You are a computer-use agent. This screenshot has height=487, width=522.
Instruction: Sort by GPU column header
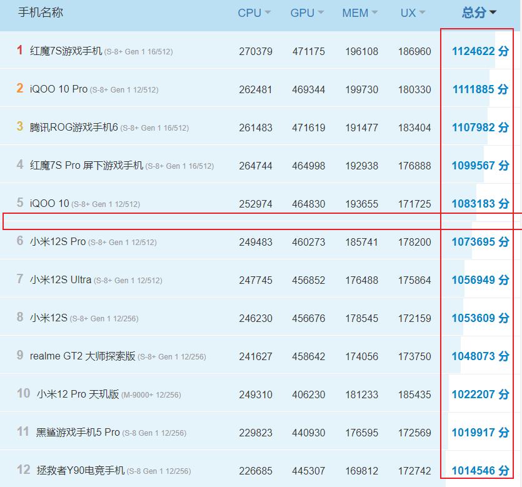point(307,13)
